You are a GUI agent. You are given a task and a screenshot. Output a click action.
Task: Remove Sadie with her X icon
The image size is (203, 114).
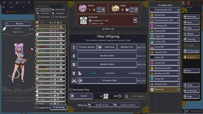tap(136, 10)
